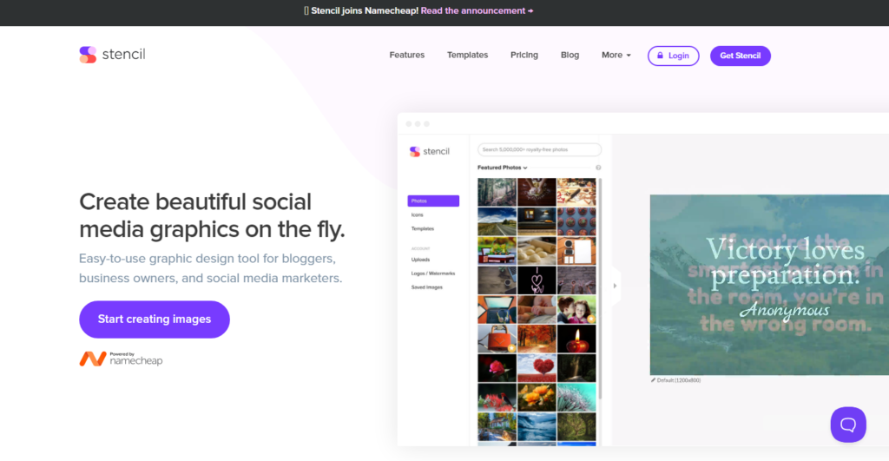The width and height of the screenshot is (889, 461).
Task: Select the neon heart photo thumbnail
Action: (537, 280)
